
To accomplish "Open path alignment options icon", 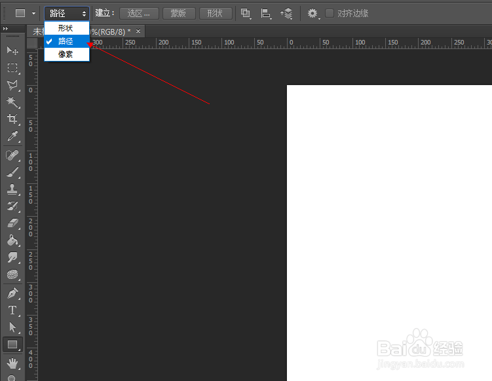I will pyautogui.click(x=266, y=14).
